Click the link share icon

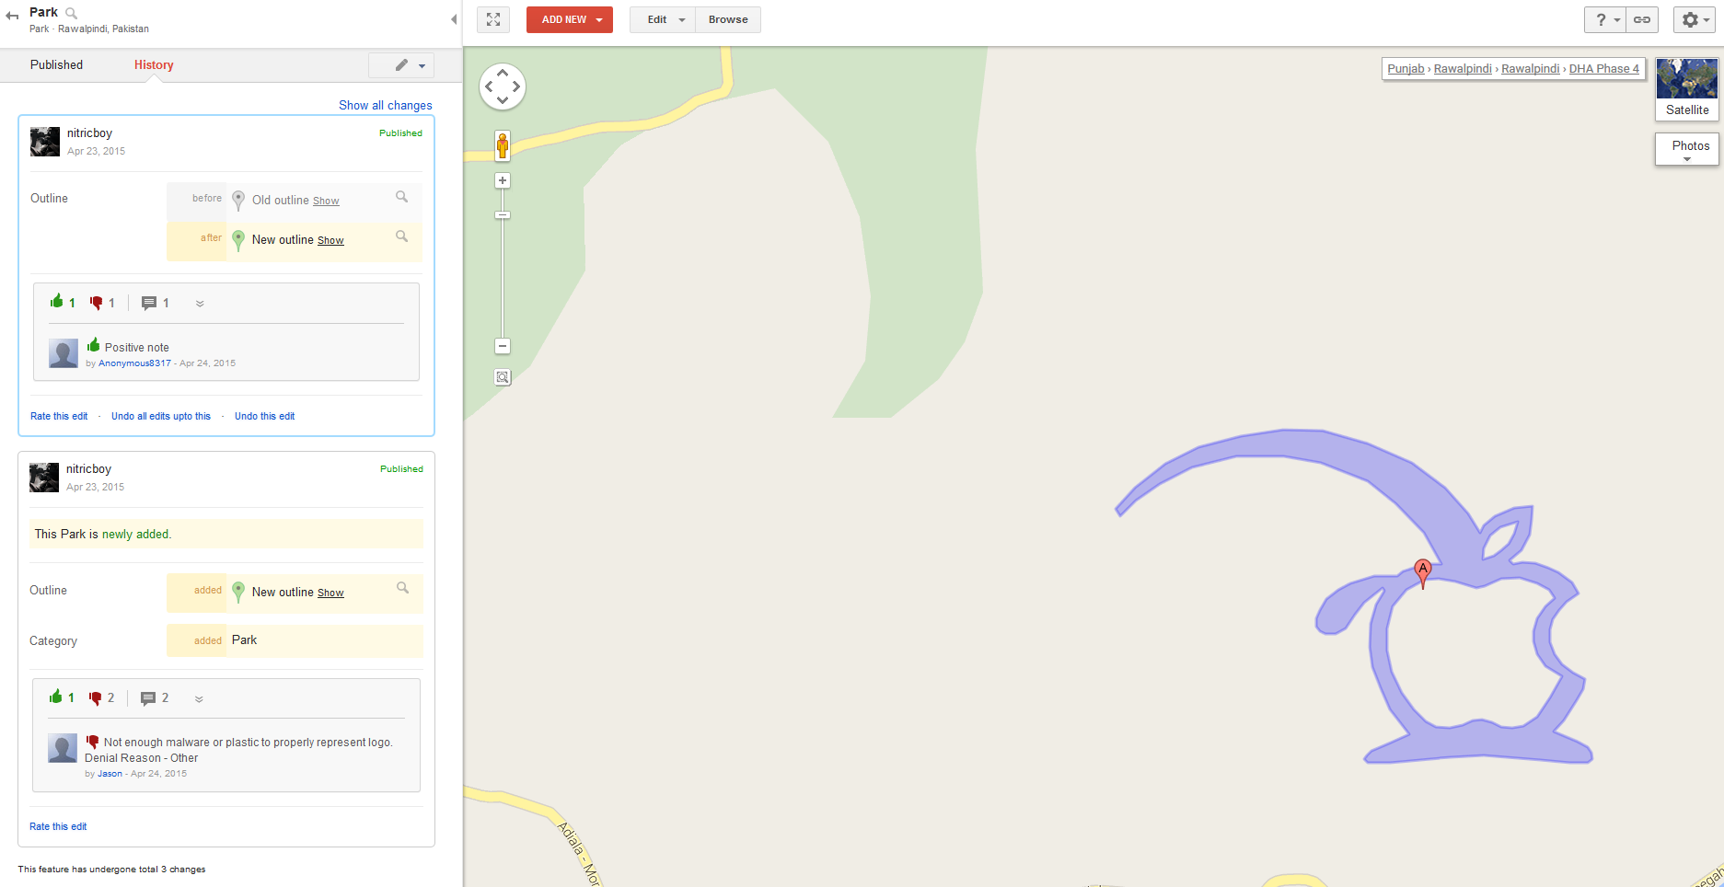click(1642, 19)
